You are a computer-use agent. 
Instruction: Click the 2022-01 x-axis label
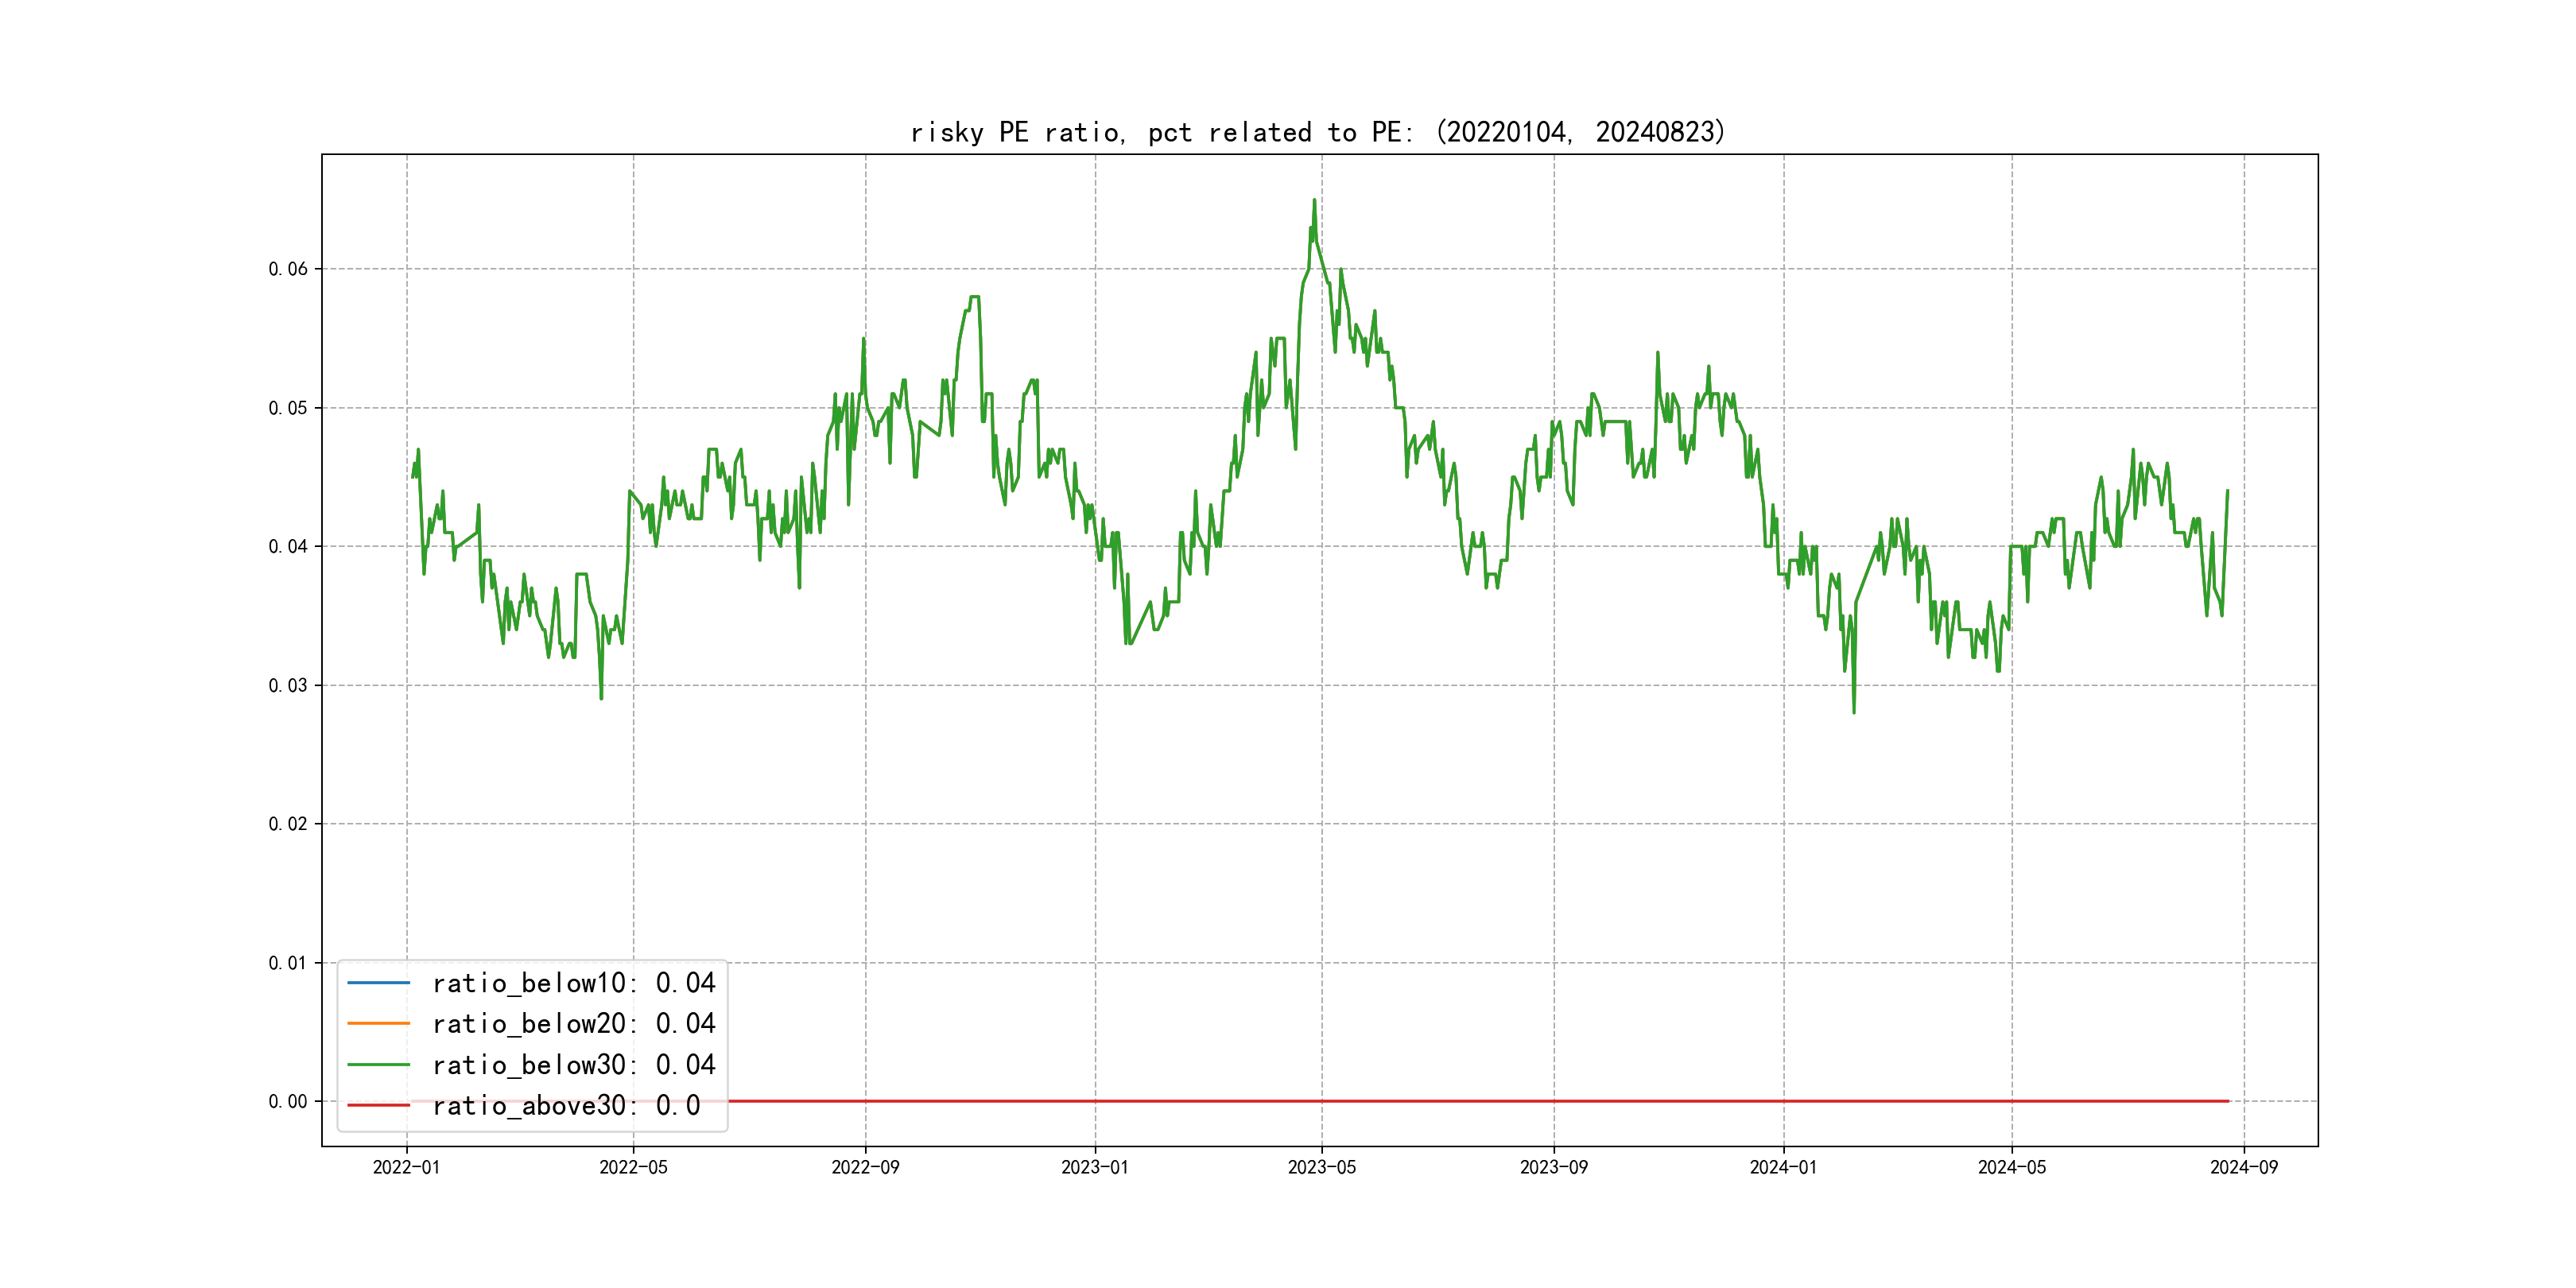tap(406, 1168)
